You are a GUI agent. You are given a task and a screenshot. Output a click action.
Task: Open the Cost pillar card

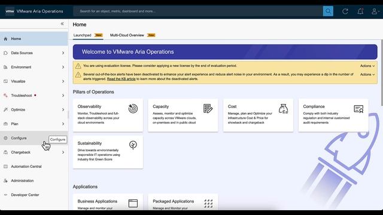[258, 115]
